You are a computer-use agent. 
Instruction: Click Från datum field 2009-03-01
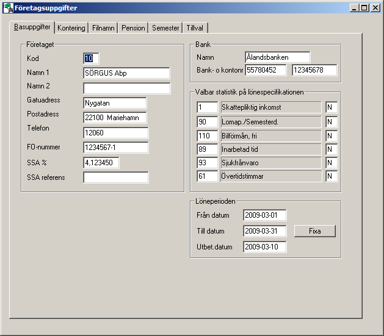265,215
